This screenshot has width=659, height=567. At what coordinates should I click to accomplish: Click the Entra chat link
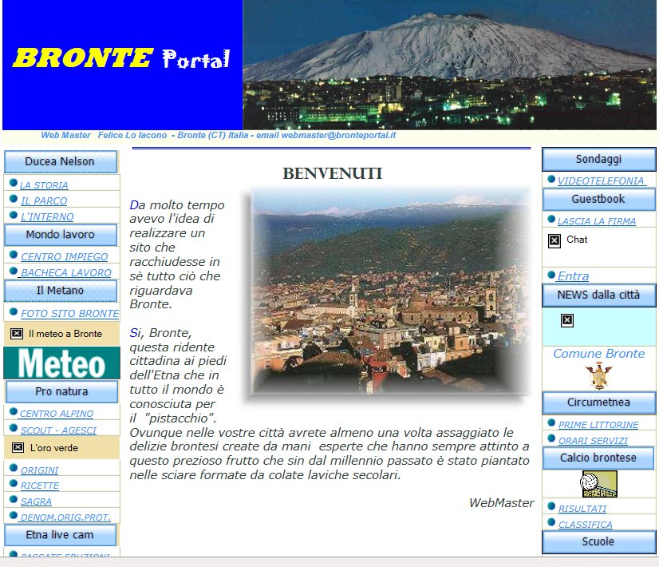[574, 276]
